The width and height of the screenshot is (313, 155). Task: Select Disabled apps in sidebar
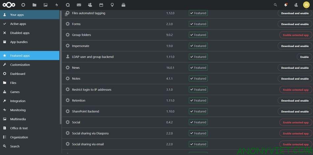19,33
